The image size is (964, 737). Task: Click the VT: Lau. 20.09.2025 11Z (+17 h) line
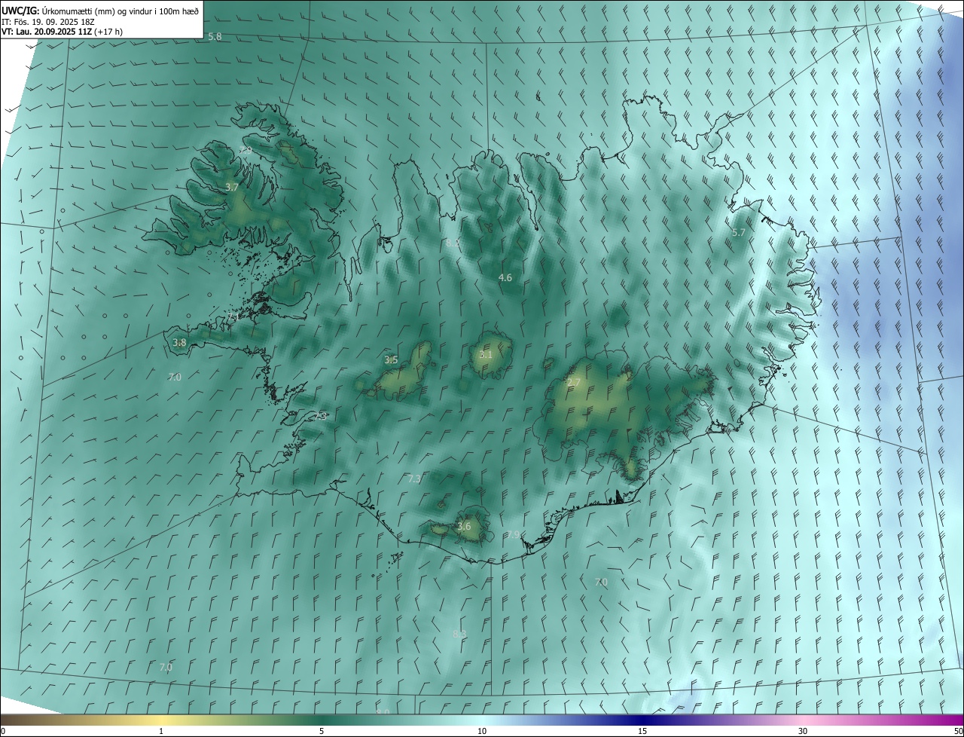63,32
